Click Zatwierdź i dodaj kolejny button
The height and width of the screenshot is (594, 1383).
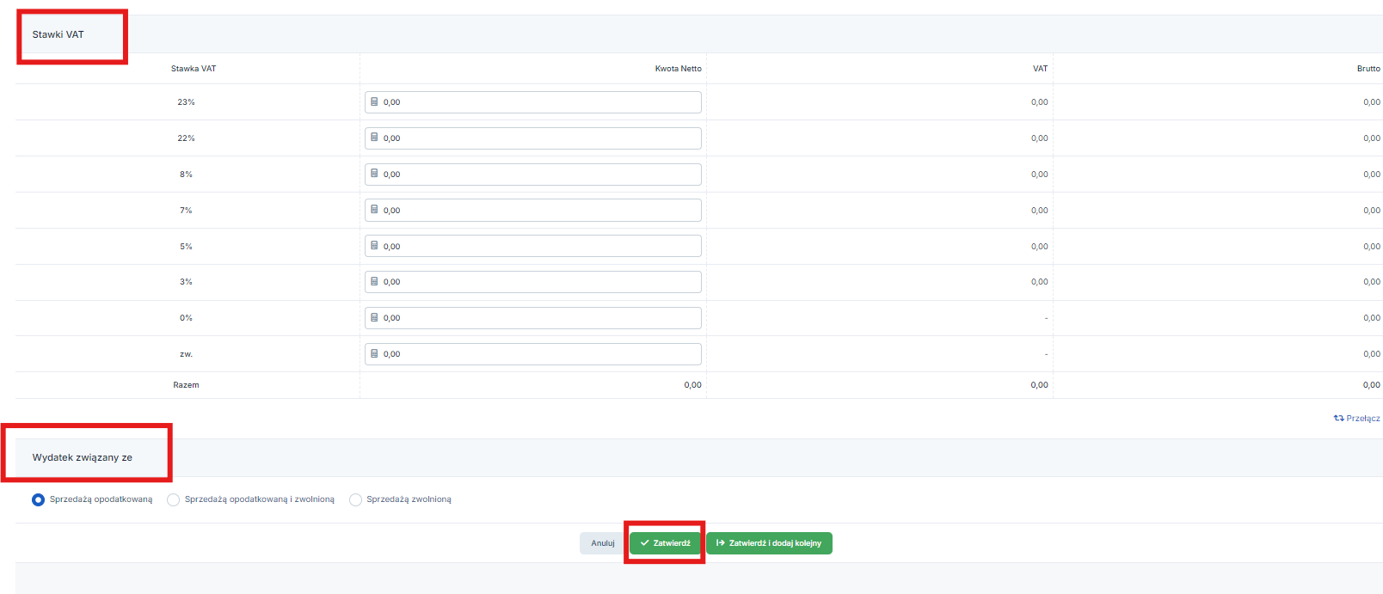point(769,543)
